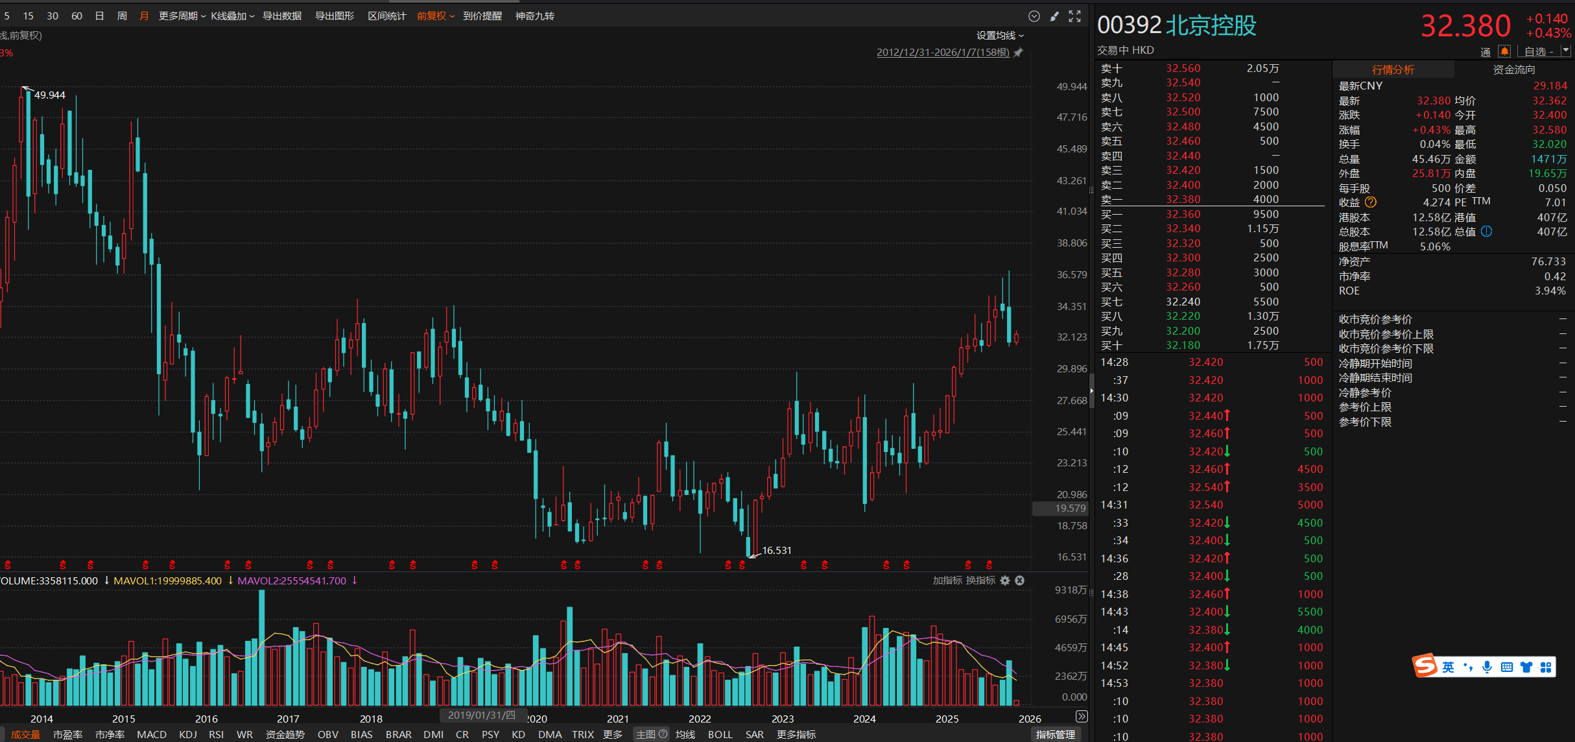Click the brush drawing tool icon

click(1054, 16)
